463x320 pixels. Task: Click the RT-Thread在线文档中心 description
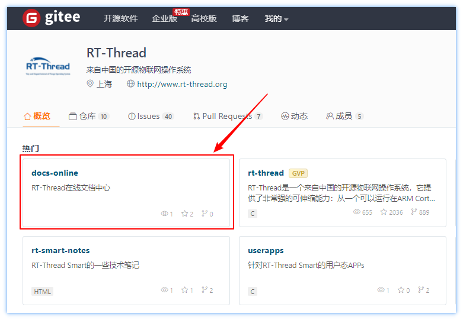click(71, 188)
